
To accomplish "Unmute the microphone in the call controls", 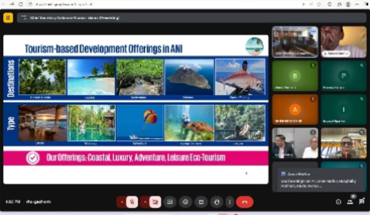I will (x=132, y=202).
